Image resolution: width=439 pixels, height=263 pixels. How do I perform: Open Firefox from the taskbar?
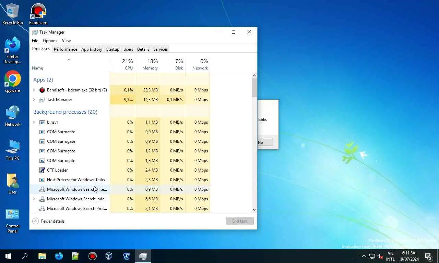click(59, 256)
